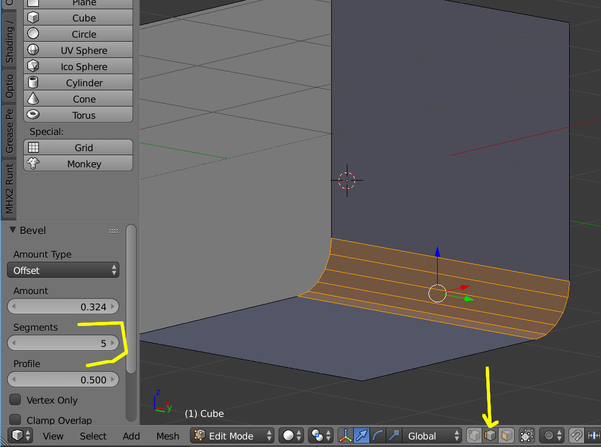The image size is (601, 447).
Task: Add a Torus mesh
Action: [78, 115]
